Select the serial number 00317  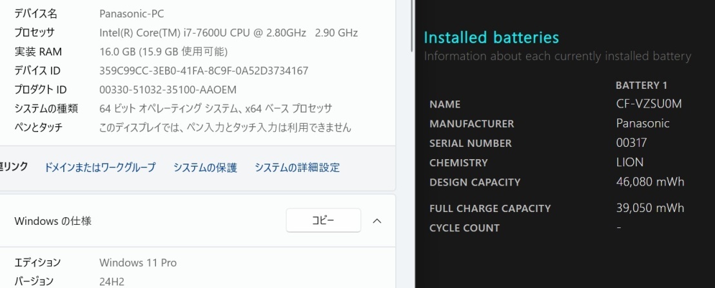631,143
